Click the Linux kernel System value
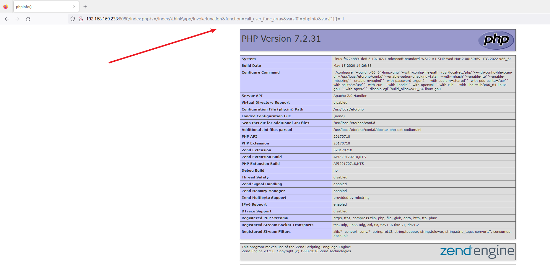 pyautogui.click(x=422, y=59)
